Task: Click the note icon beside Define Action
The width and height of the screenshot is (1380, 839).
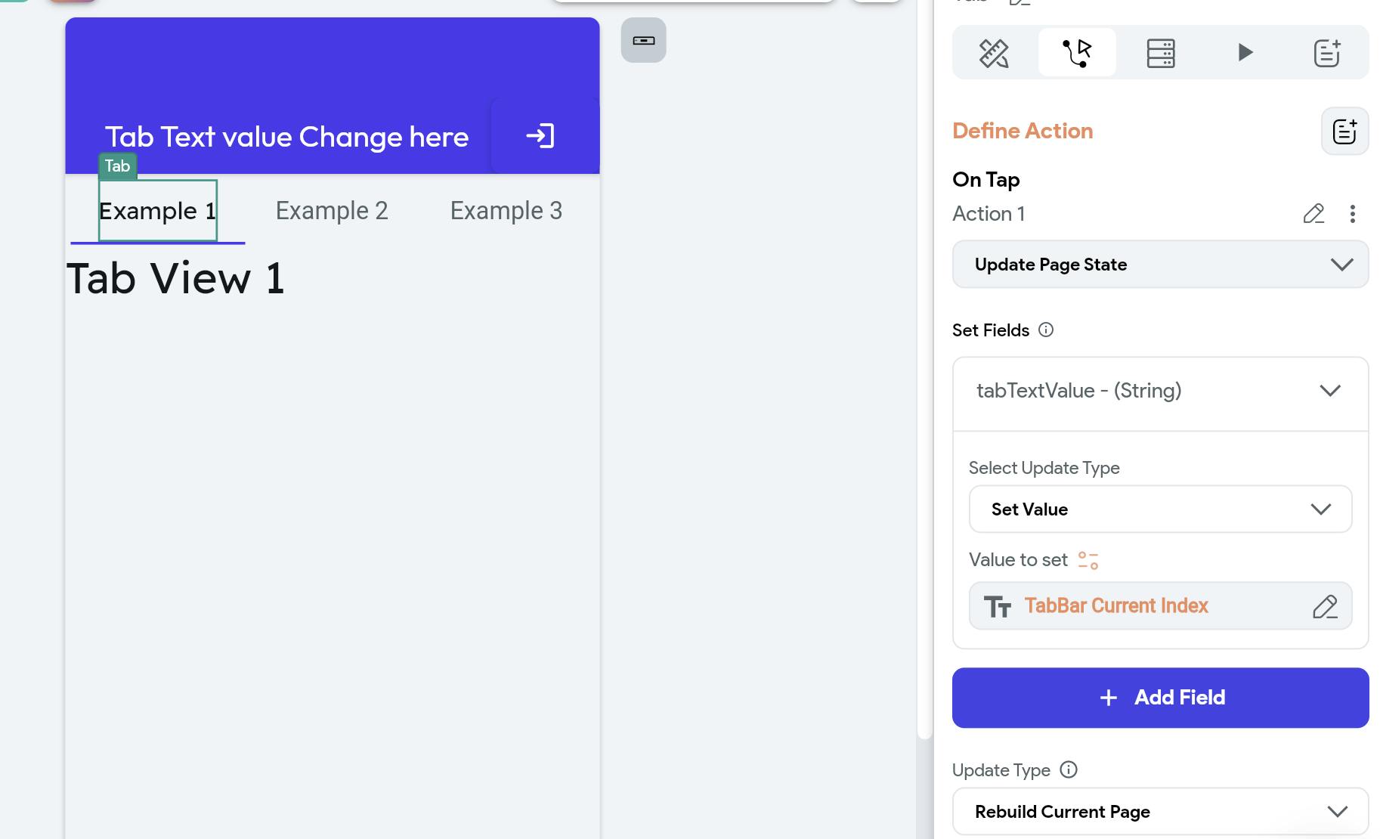Action: coord(1344,132)
